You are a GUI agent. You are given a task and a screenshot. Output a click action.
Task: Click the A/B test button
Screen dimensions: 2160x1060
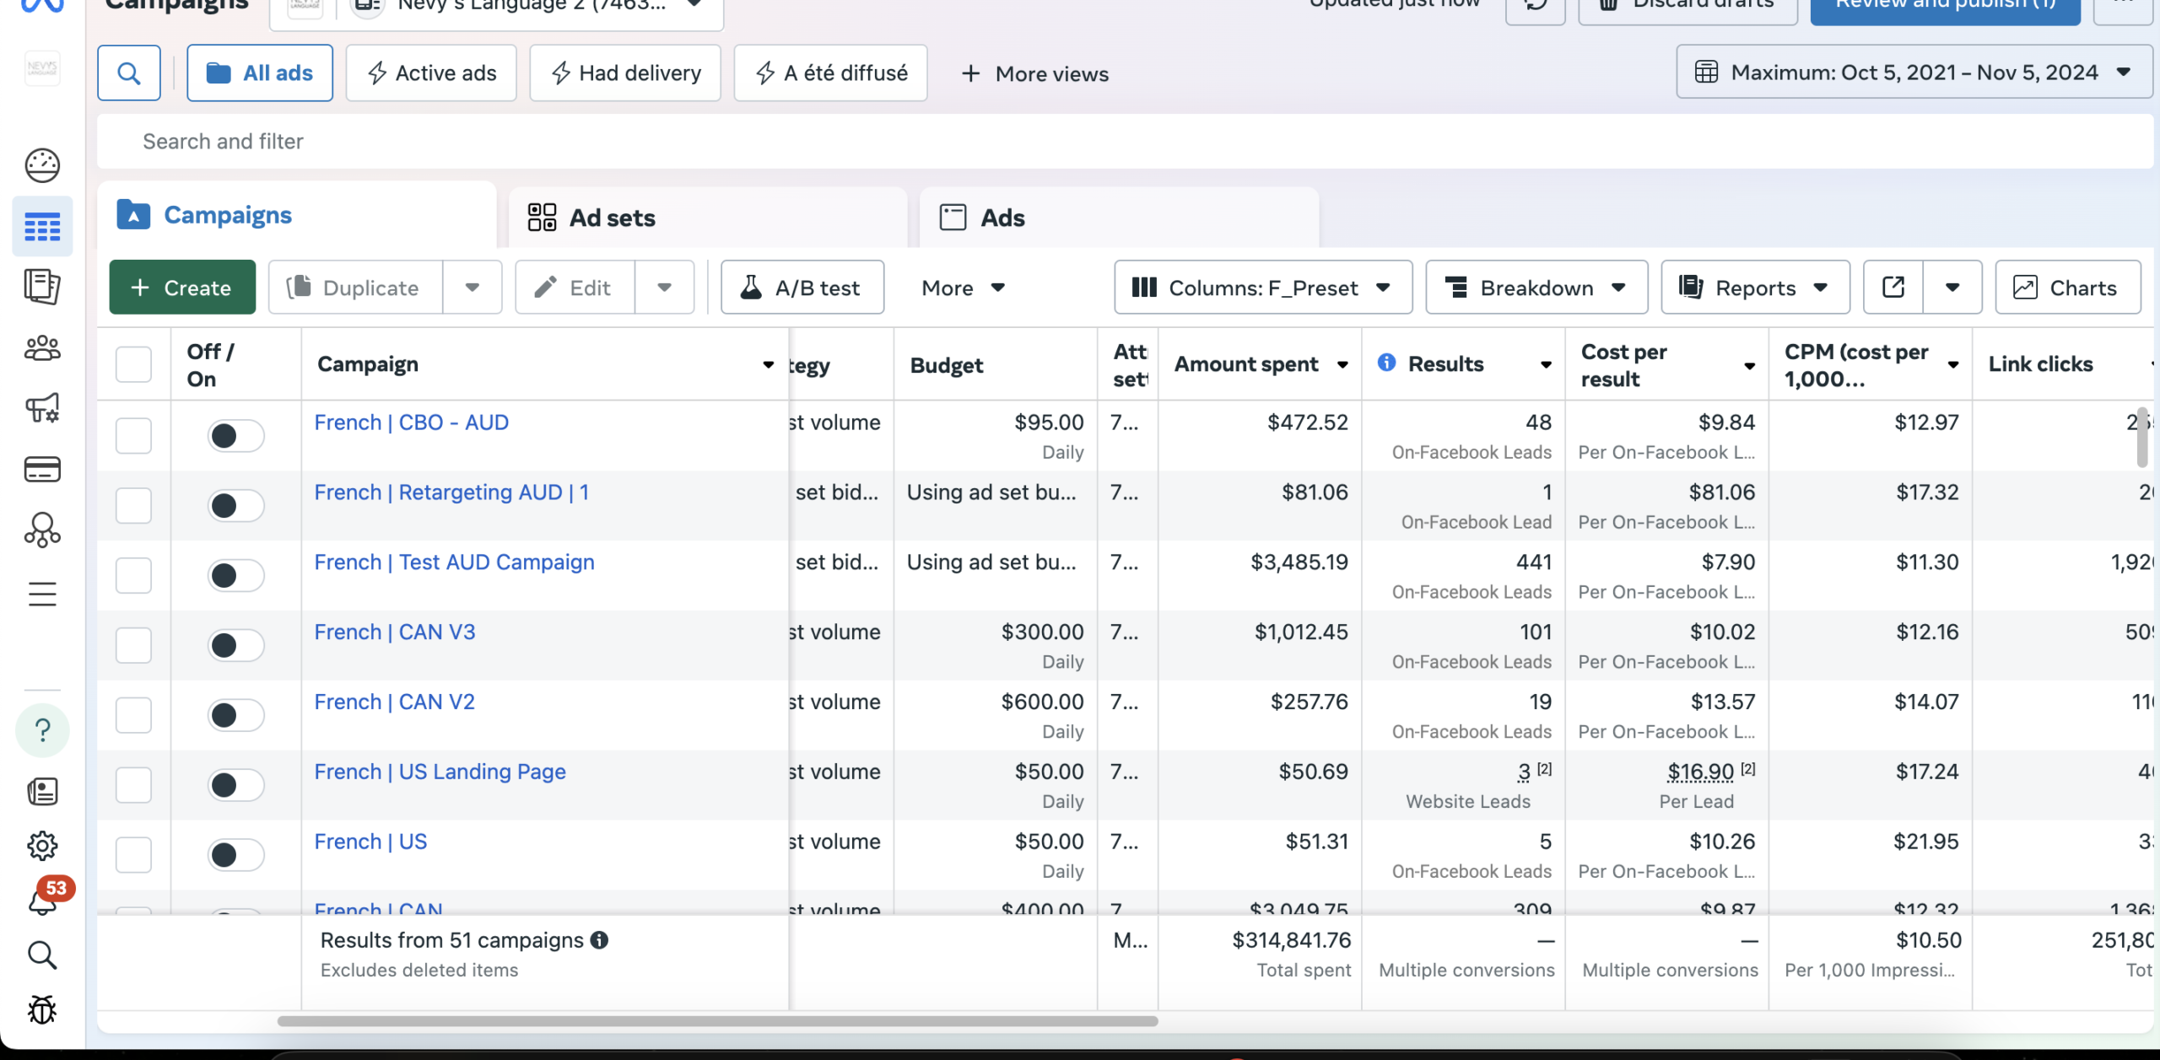[802, 288]
